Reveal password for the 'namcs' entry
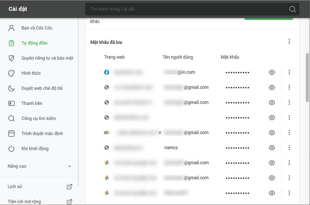Image resolution: width=310 pixels, height=205 pixels. (272, 148)
